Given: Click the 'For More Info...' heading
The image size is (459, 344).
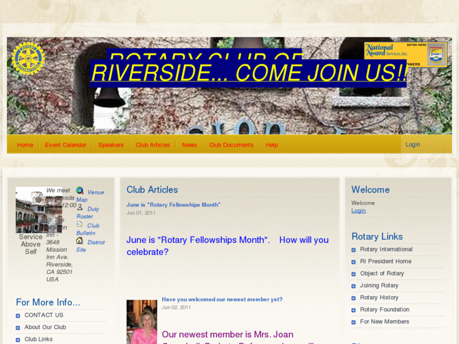Looking at the screenshot, I should coord(48,302).
